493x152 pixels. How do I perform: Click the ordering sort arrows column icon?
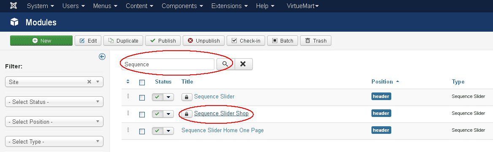click(127, 81)
